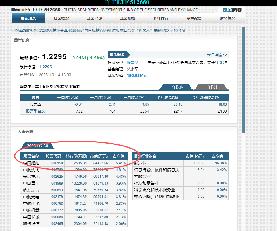Click the 股票型 investment type link

pyautogui.click(x=132, y=63)
